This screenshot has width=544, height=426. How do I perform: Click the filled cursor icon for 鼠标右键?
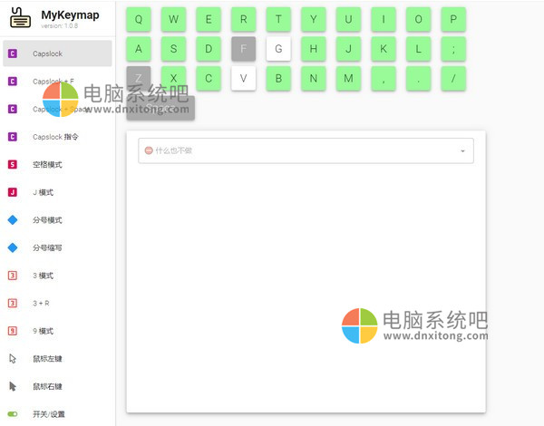(13, 386)
